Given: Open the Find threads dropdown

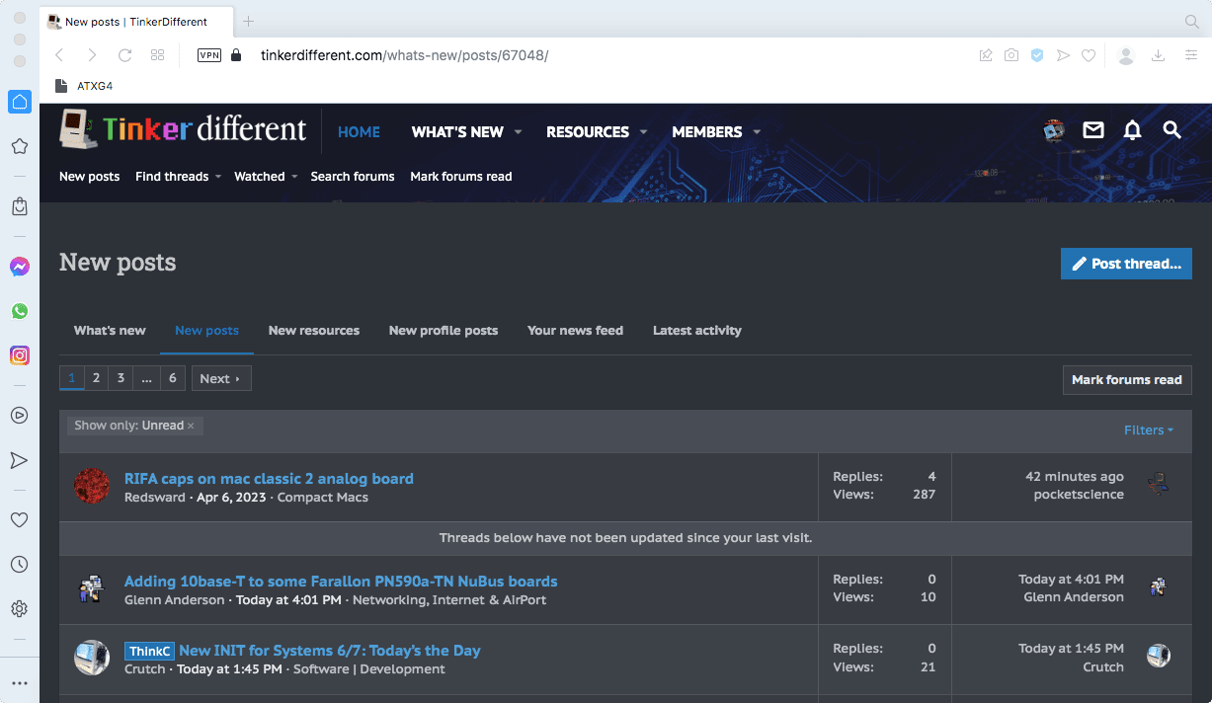Looking at the screenshot, I should click(177, 177).
